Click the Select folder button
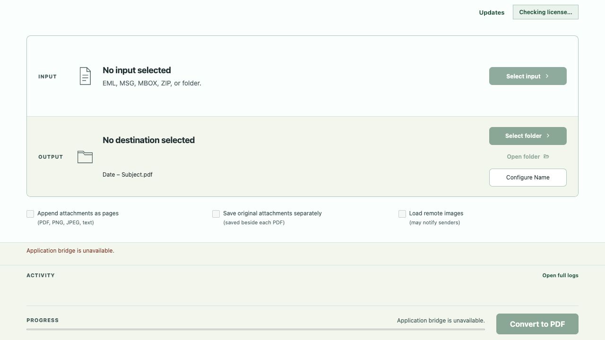 528,136
